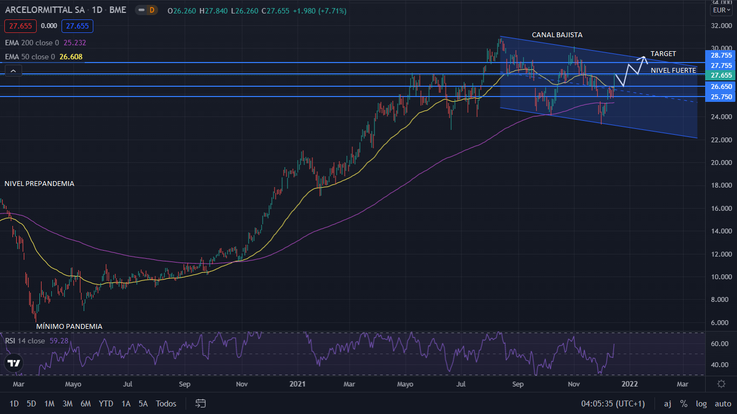Click the blue buy price 27.655 box
The image size is (737, 414).
click(x=77, y=26)
